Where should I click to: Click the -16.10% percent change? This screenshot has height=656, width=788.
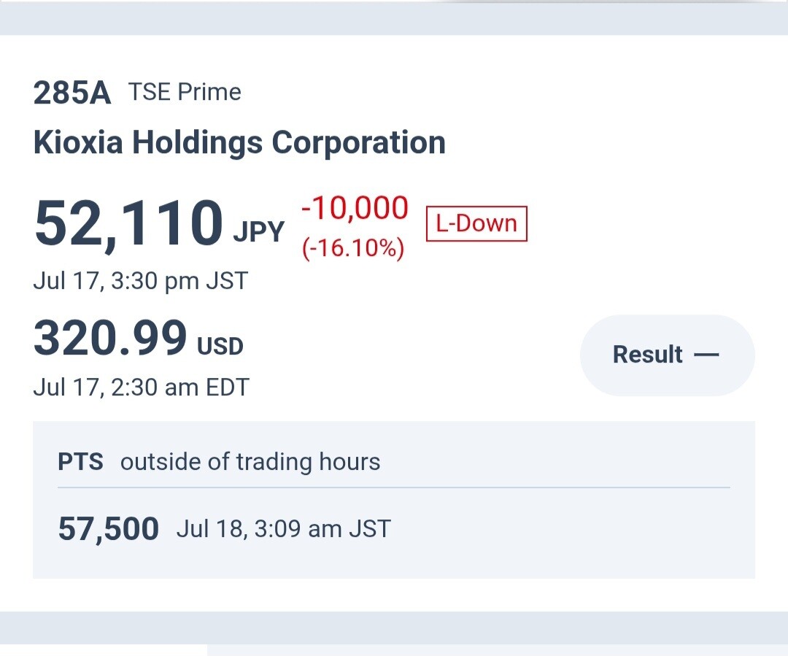point(353,248)
